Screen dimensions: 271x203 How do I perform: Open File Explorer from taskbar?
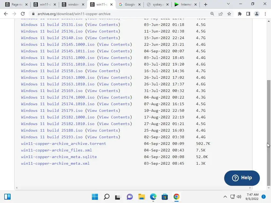(x=141, y=197)
